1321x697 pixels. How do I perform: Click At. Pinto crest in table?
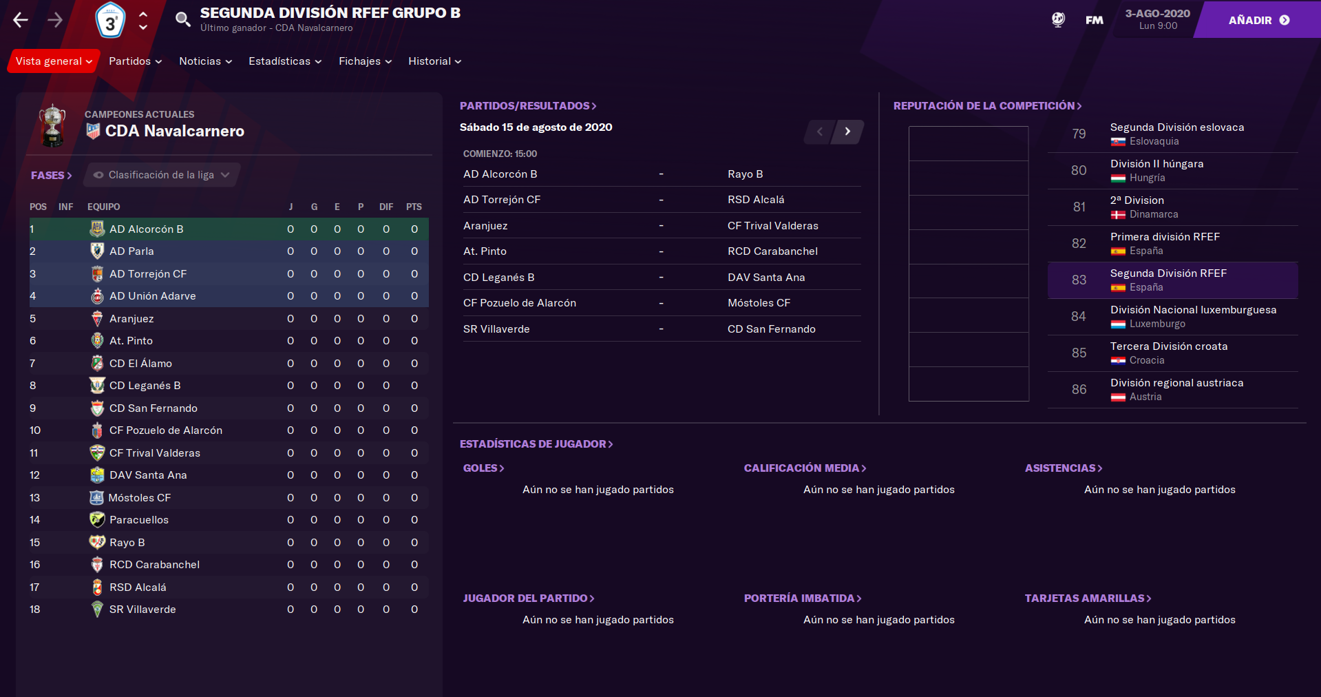(97, 341)
